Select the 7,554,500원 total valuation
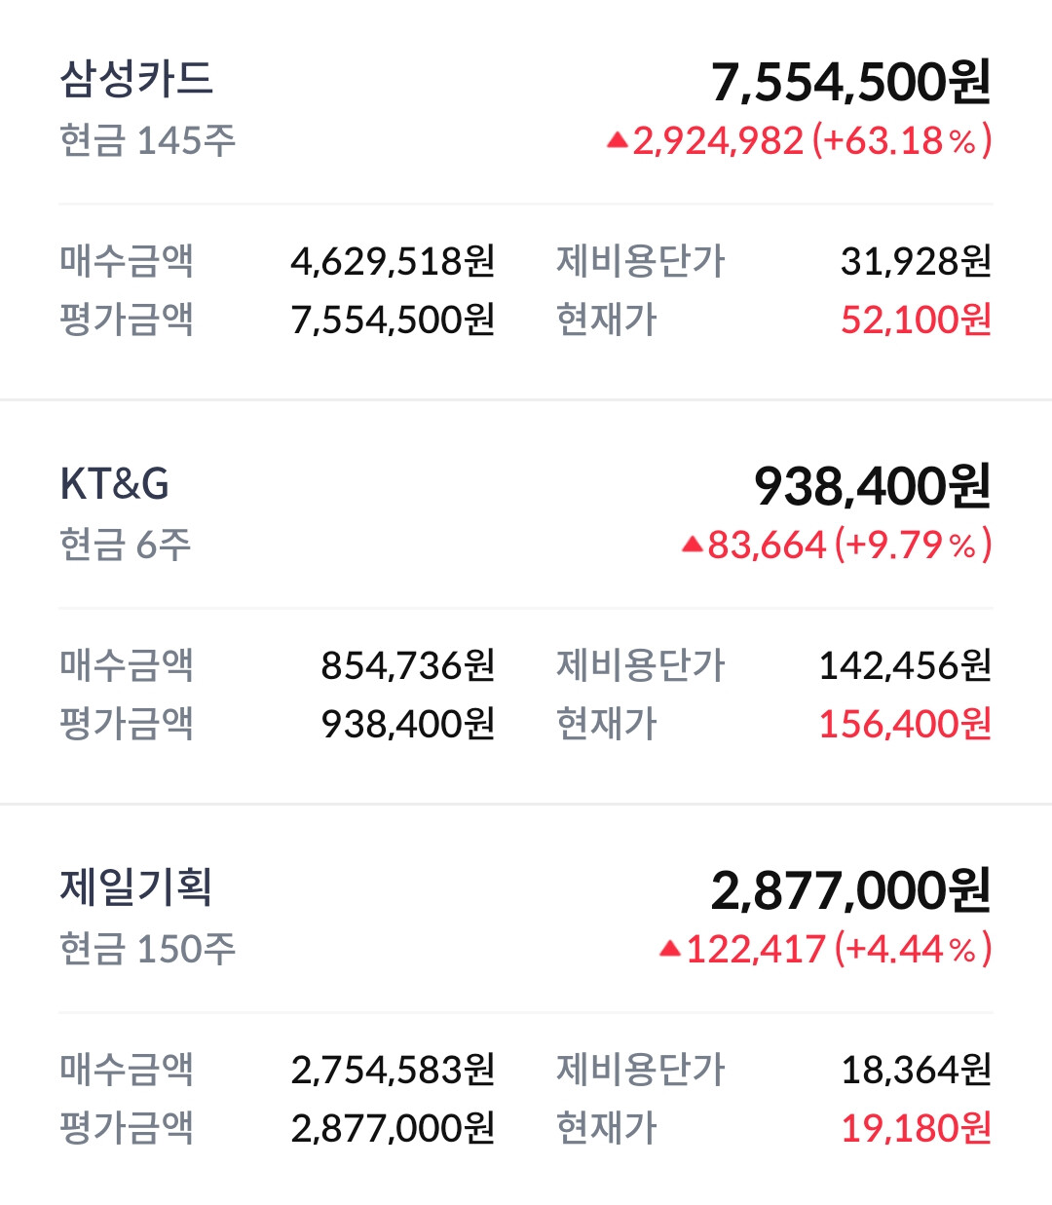This screenshot has width=1052, height=1205. click(x=851, y=82)
